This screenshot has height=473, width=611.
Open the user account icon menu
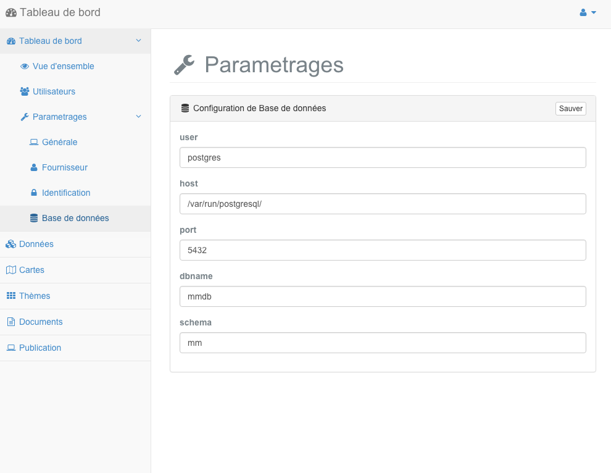583,12
